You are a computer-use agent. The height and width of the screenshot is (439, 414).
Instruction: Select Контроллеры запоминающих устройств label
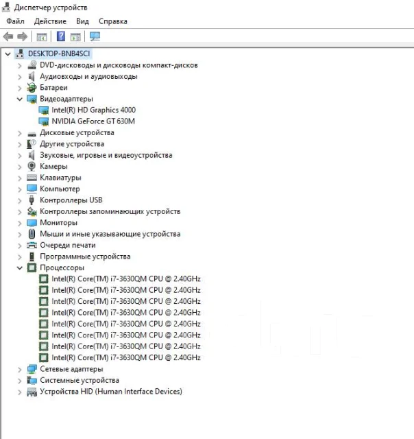click(110, 211)
